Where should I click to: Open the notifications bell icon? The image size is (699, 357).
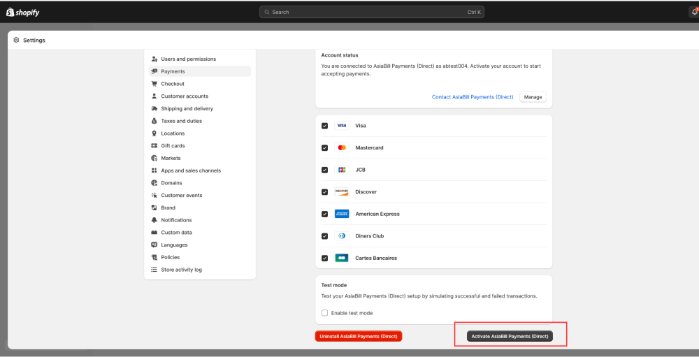[693, 12]
